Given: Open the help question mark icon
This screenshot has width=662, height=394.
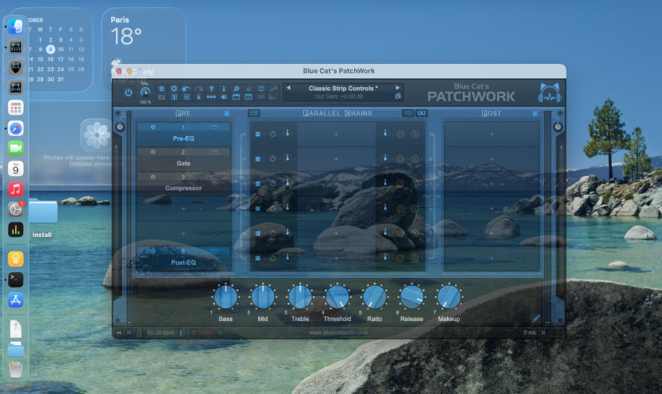Looking at the screenshot, I should (x=211, y=88).
